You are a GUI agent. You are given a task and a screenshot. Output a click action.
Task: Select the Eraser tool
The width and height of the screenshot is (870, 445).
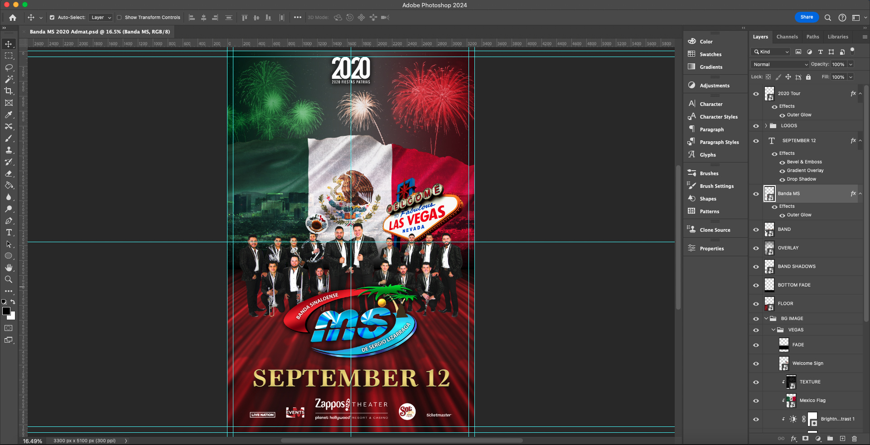[x=9, y=173]
